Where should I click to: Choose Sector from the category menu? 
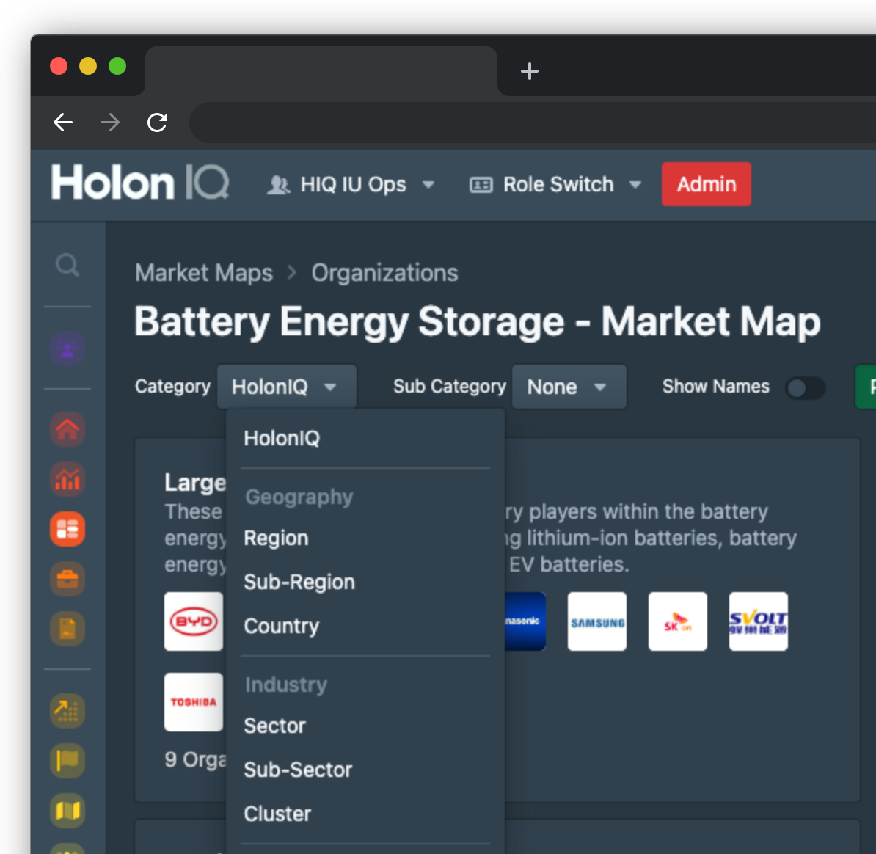[x=365, y=726]
